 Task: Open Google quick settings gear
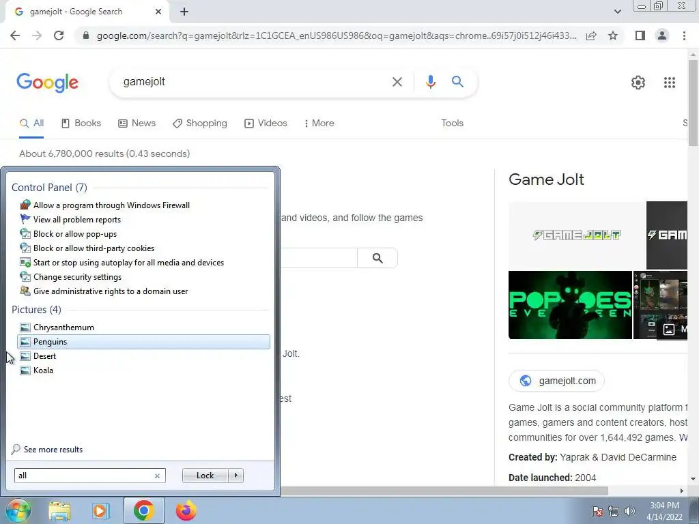tap(638, 83)
